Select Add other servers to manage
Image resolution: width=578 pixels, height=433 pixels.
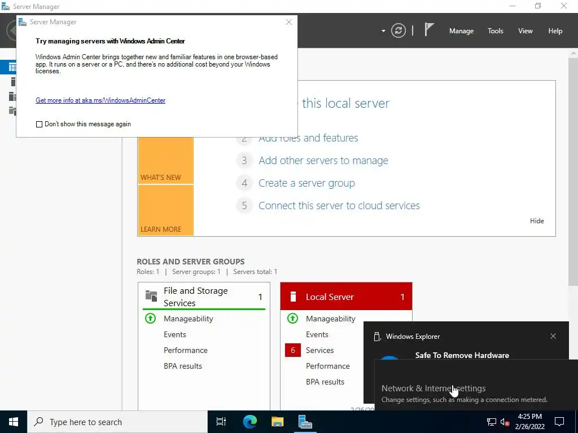(323, 161)
